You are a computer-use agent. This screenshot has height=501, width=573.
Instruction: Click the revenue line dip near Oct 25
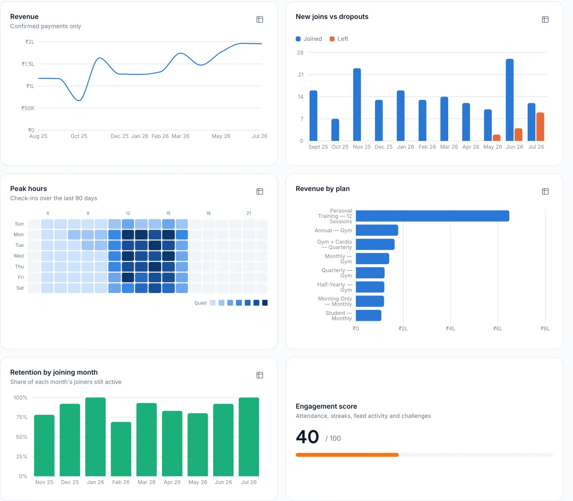click(79, 100)
